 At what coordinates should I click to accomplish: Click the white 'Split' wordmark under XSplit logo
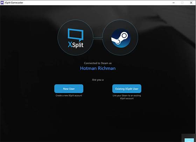(x=78, y=45)
